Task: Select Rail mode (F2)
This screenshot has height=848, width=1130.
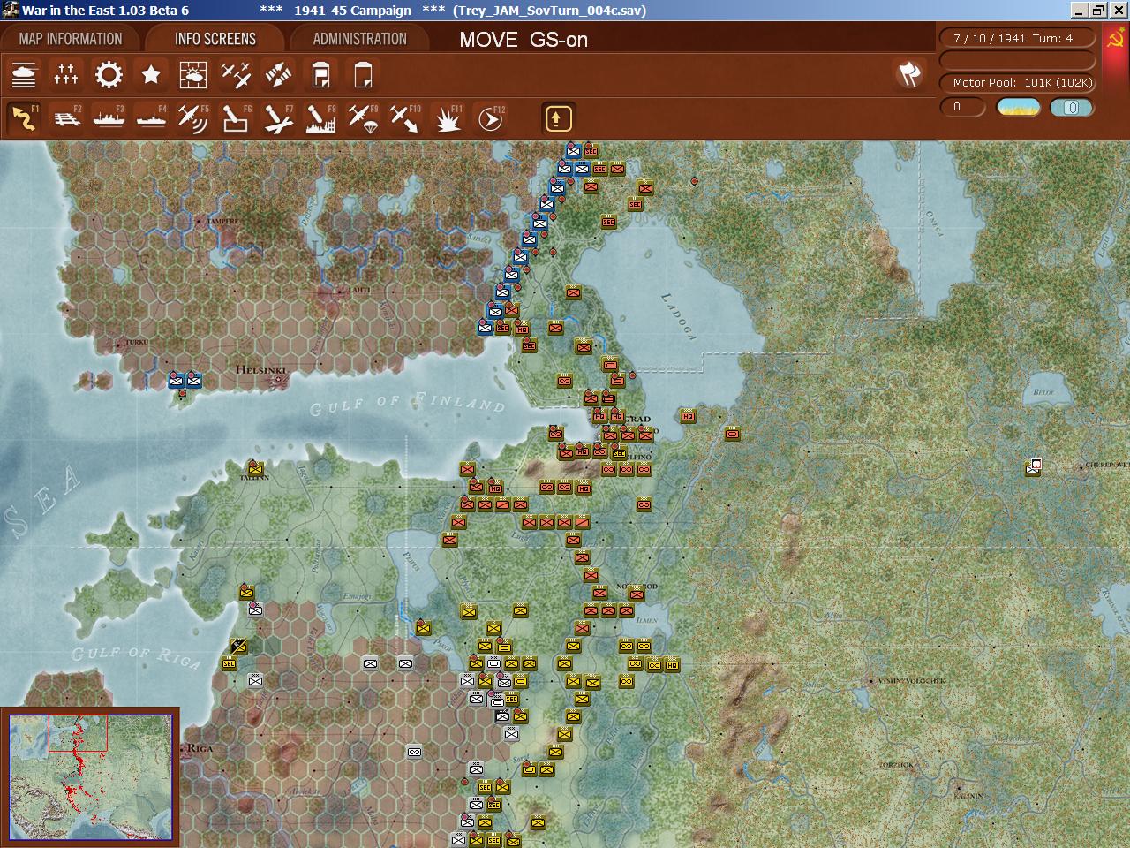Action: [66, 118]
